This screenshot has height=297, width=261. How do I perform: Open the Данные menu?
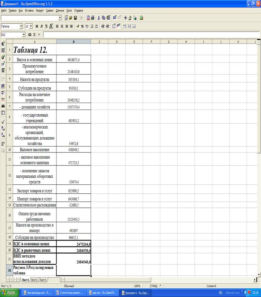(x=60, y=11)
